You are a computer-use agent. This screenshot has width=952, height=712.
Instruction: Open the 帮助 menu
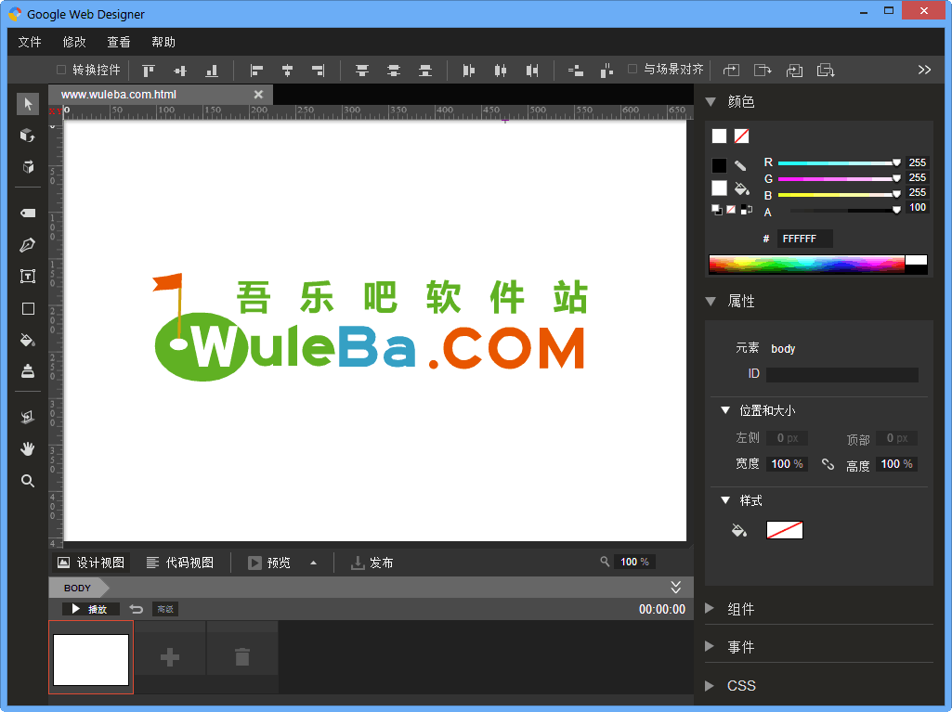163,42
